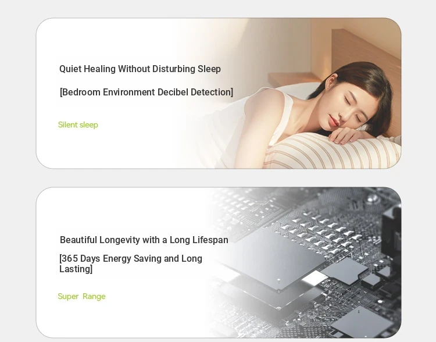The image size is (436, 342).
Task: Click the green "Super Range" label
Action: pos(81,297)
